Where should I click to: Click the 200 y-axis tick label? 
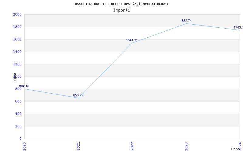18,126
